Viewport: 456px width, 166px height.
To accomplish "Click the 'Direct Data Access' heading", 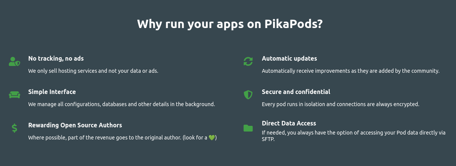I will click(x=289, y=124).
